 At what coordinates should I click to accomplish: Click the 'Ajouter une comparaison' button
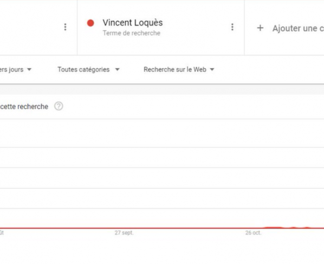[290, 28]
